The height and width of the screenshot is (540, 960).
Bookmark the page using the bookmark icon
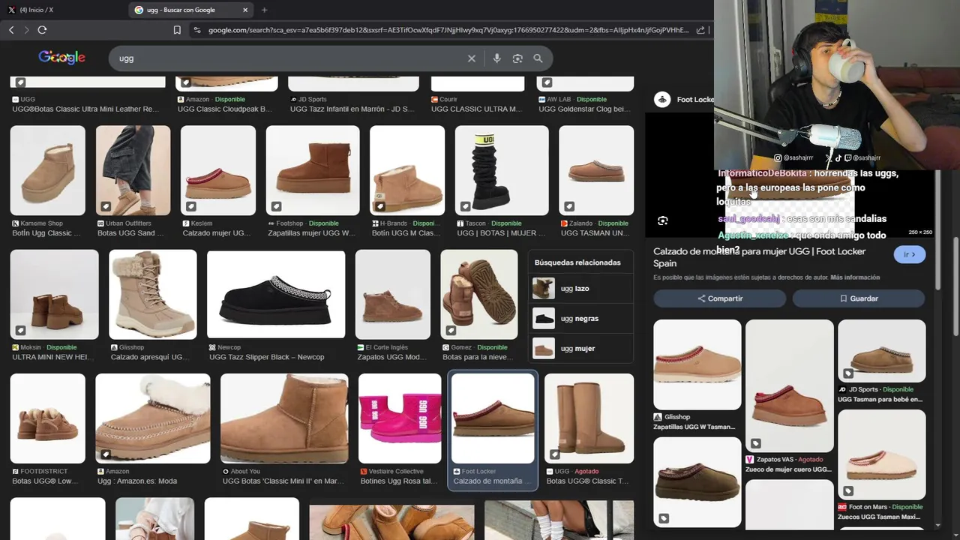(177, 30)
